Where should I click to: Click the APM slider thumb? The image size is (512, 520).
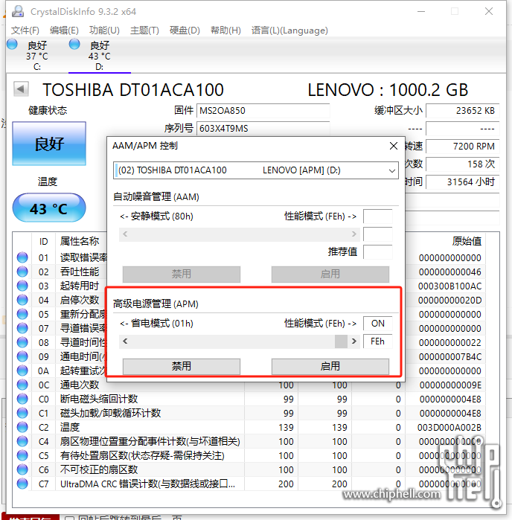pyautogui.click(x=341, y=341)
